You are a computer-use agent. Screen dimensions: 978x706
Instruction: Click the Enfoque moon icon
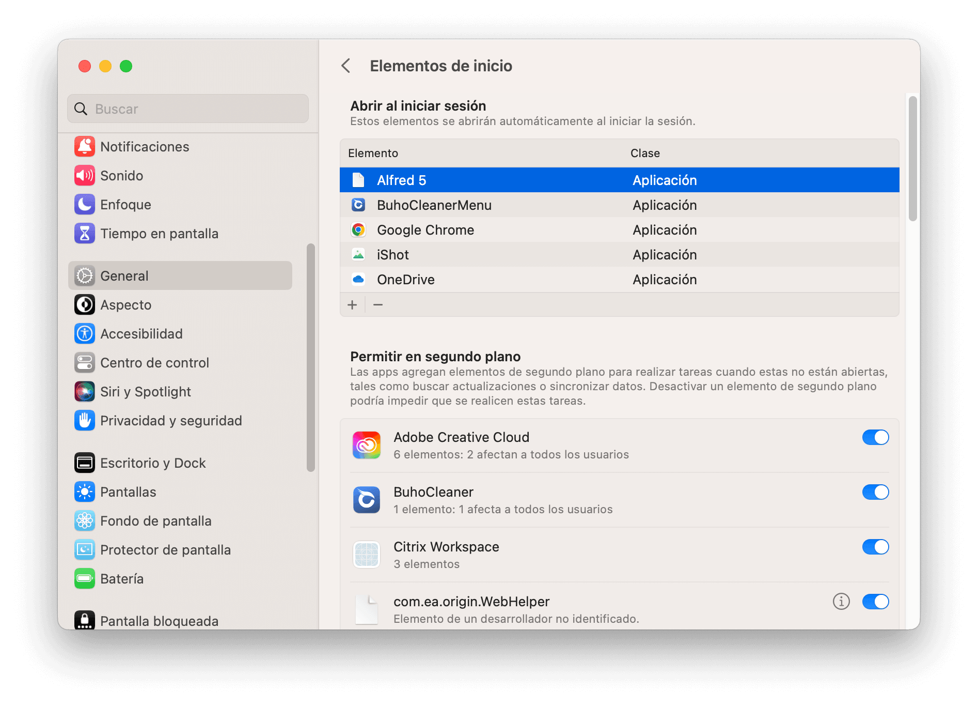coord(85,205)
